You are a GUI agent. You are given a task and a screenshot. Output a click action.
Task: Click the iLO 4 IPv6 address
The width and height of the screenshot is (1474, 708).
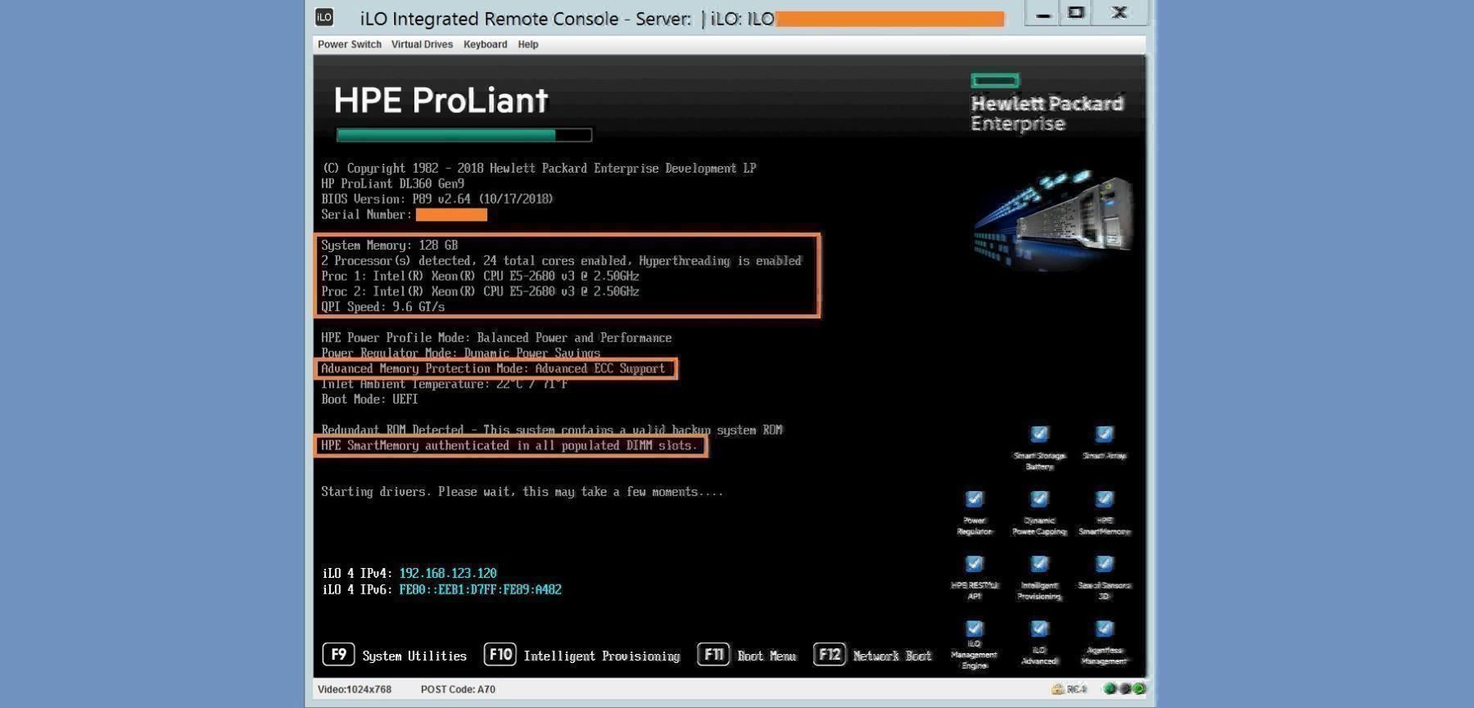[481, 589]
